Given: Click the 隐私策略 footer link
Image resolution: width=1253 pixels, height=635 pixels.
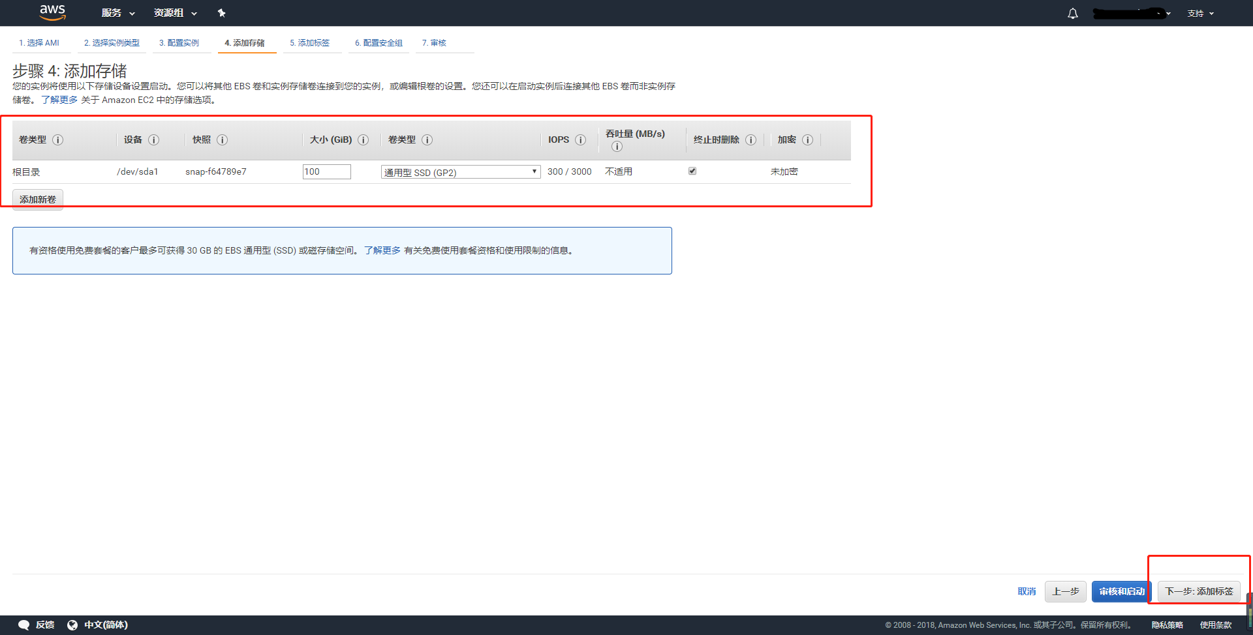Looking at the screenshot, I should (1168, 625).
